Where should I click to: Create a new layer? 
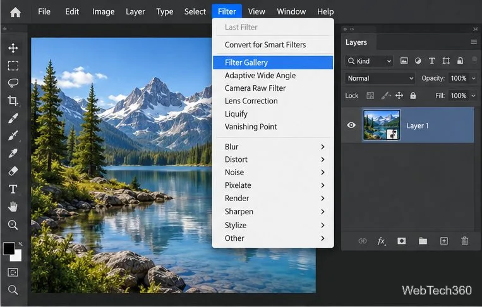coord(444,241)
